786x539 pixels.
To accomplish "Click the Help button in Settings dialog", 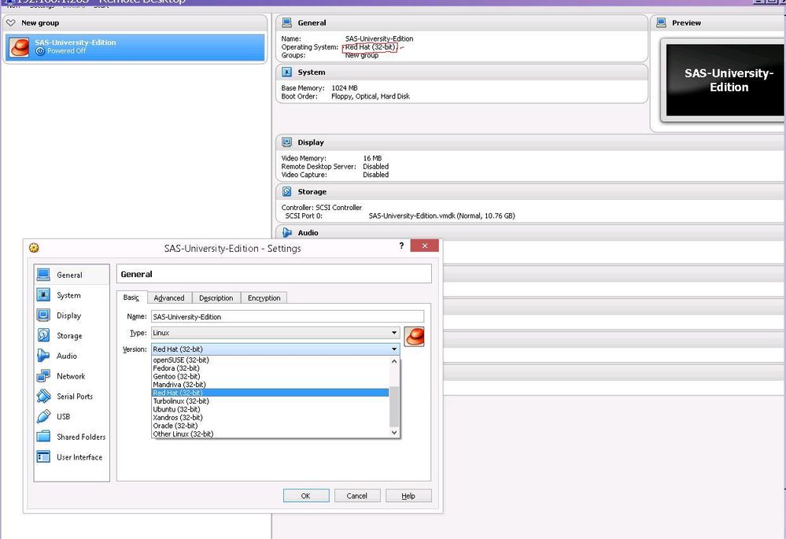I will 408,496.
